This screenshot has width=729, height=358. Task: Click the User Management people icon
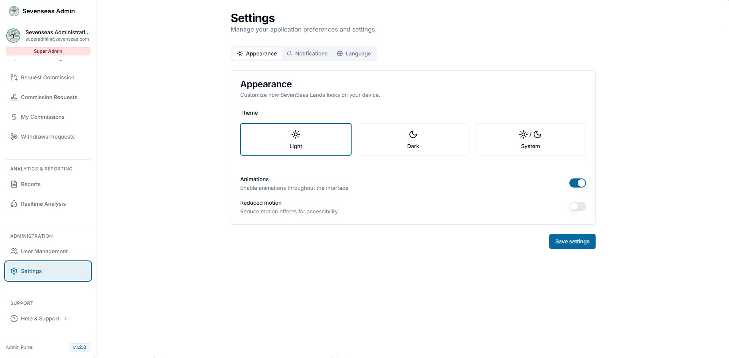point(14,251)
